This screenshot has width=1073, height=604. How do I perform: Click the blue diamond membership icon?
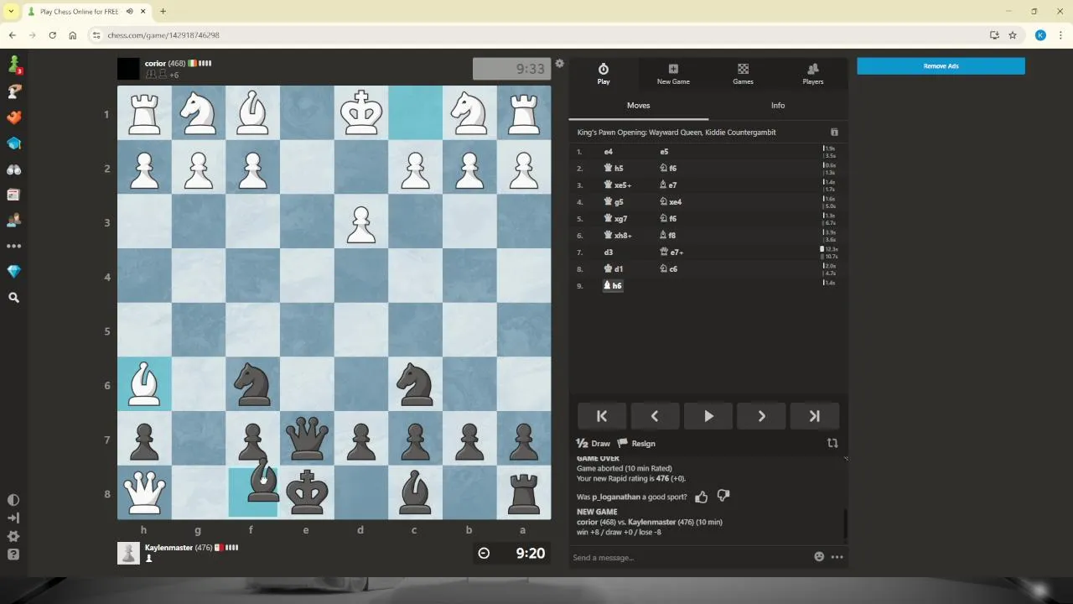(13, 272)
